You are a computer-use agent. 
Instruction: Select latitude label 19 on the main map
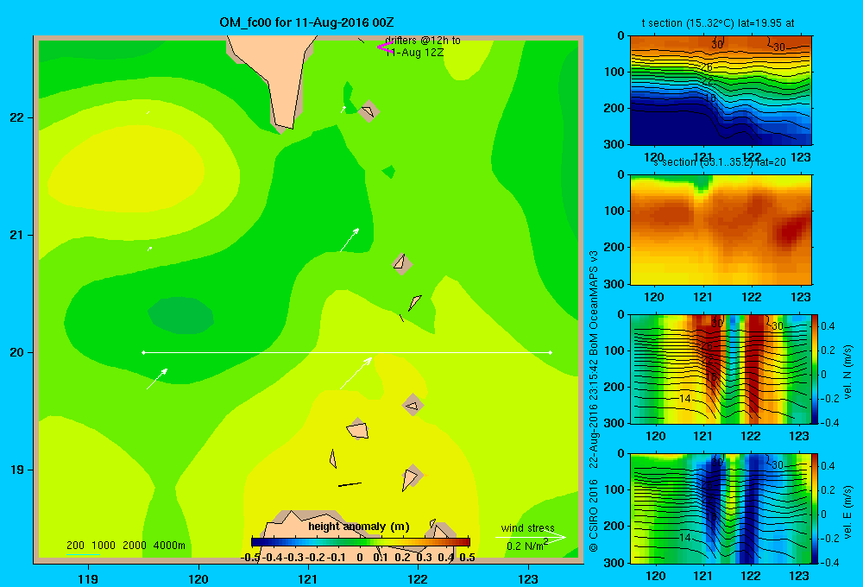[x=17, y=470]
